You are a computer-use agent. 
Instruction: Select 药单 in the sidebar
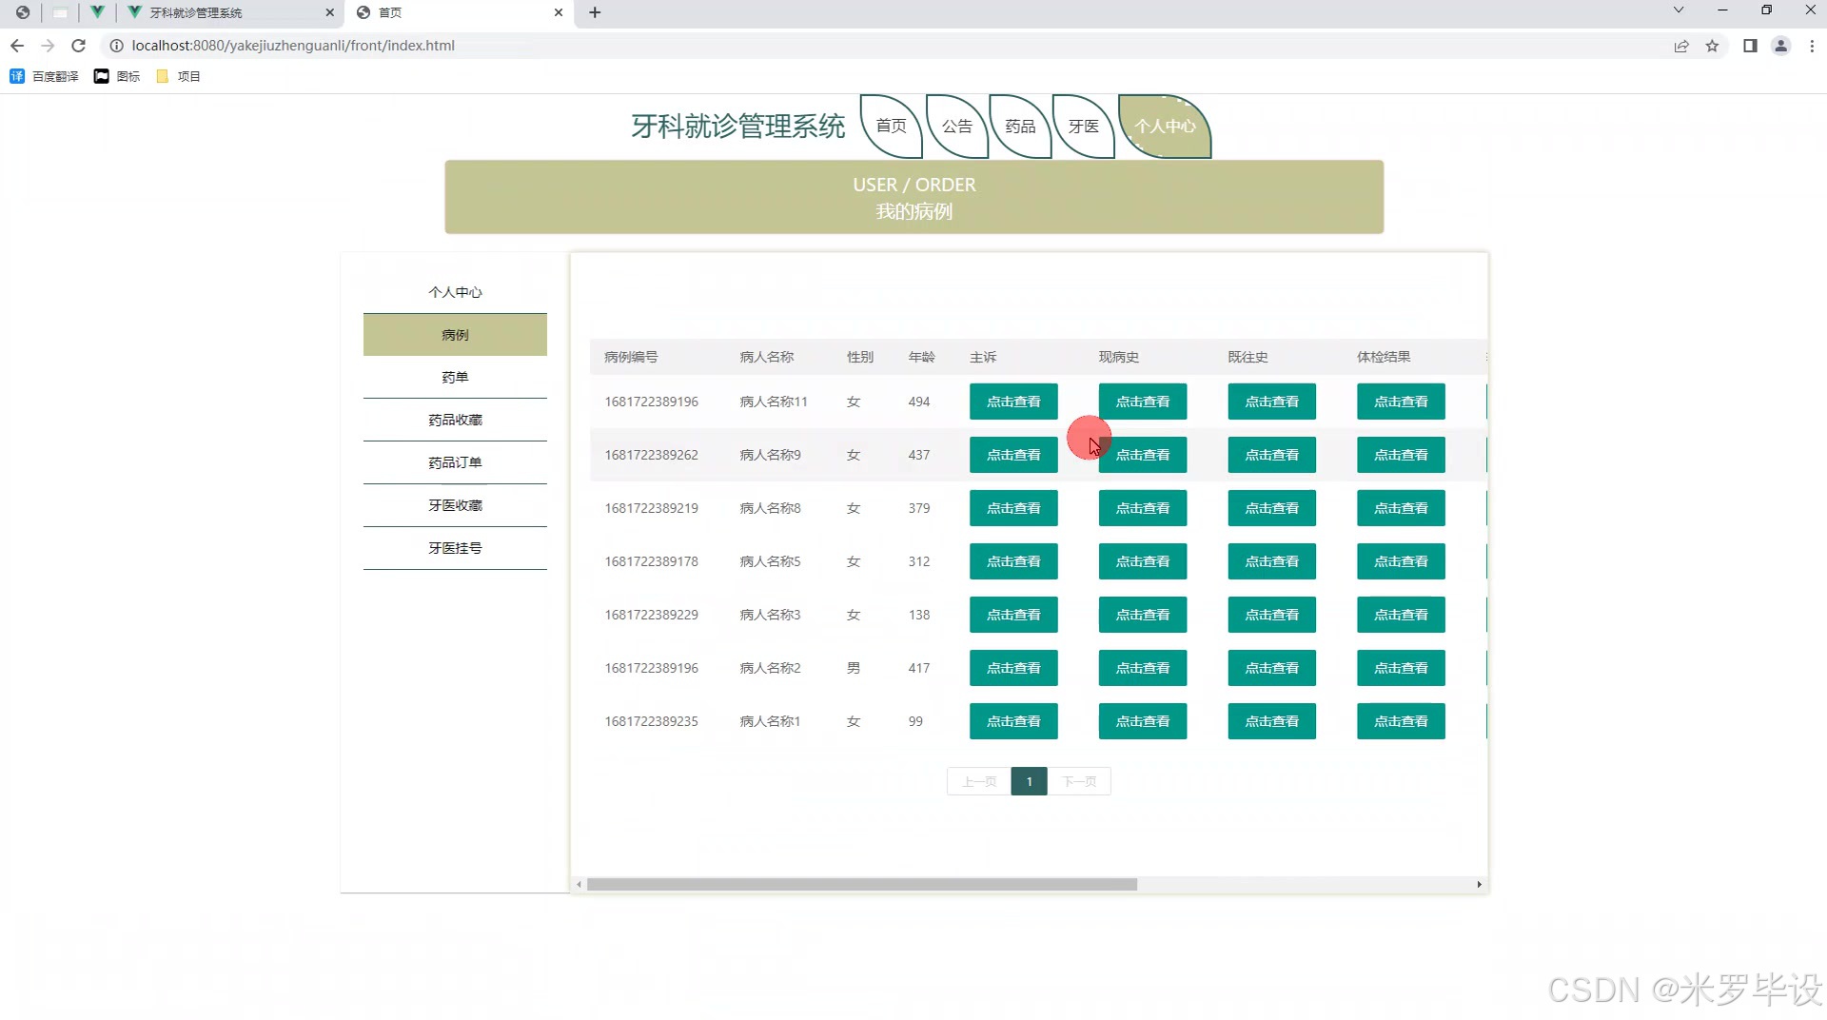click(x=455, y=377)
